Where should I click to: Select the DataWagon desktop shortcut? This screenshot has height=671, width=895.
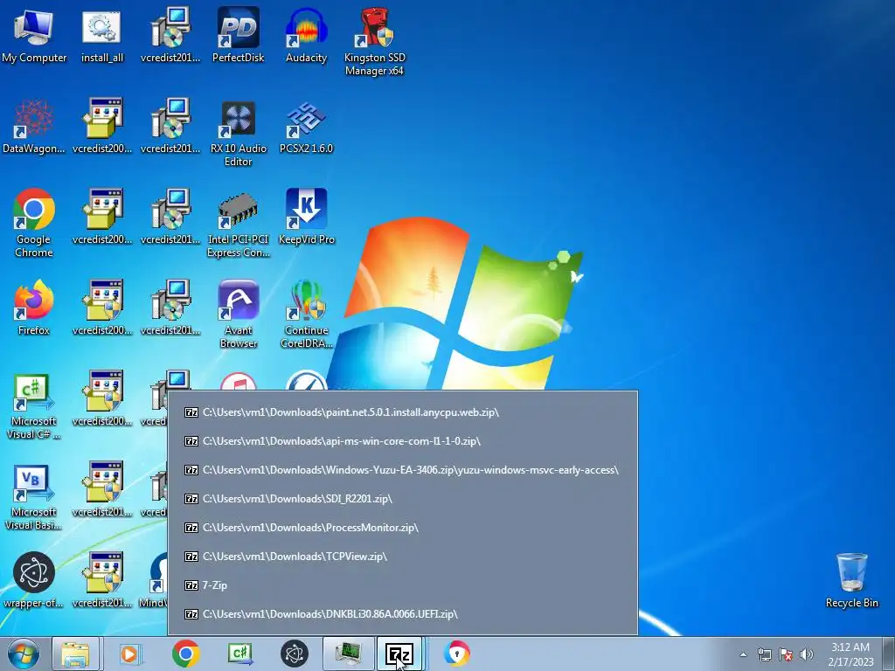tap(34, 126)
